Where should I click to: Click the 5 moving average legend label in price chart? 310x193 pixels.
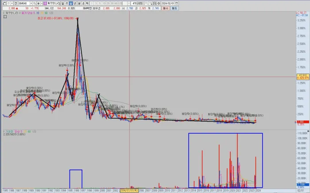(x=34, y=13)
